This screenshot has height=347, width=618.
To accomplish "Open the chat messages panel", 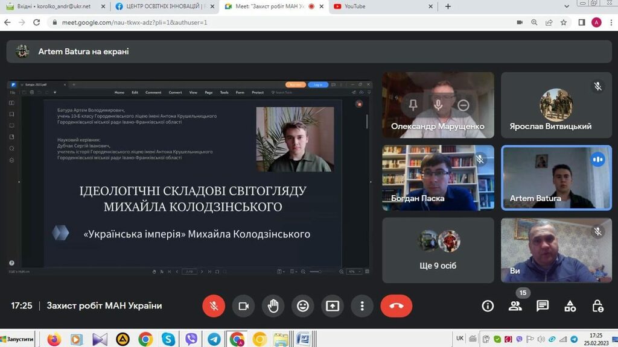I will 543,306.
